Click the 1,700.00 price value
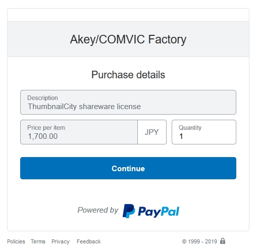Image resolution: width=257 pixels, height=251 pixels. (43, 136)
